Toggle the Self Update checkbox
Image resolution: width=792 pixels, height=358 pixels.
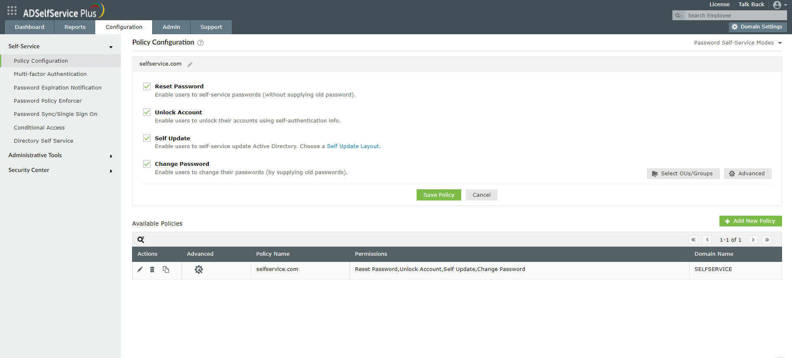[x=147, y=138]
